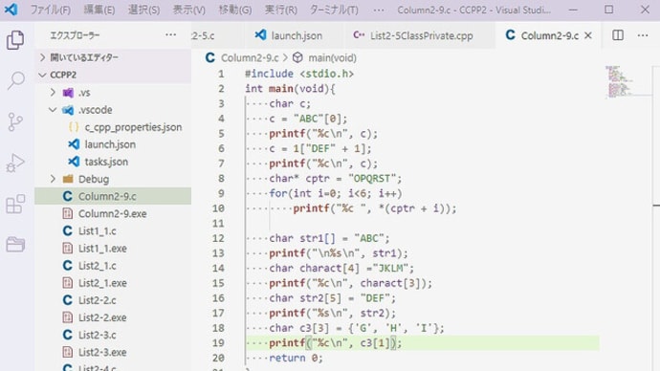This screenshot has height=371, width=660.
Task: Click the folder icon in activity bar
Action: (15, 244)
